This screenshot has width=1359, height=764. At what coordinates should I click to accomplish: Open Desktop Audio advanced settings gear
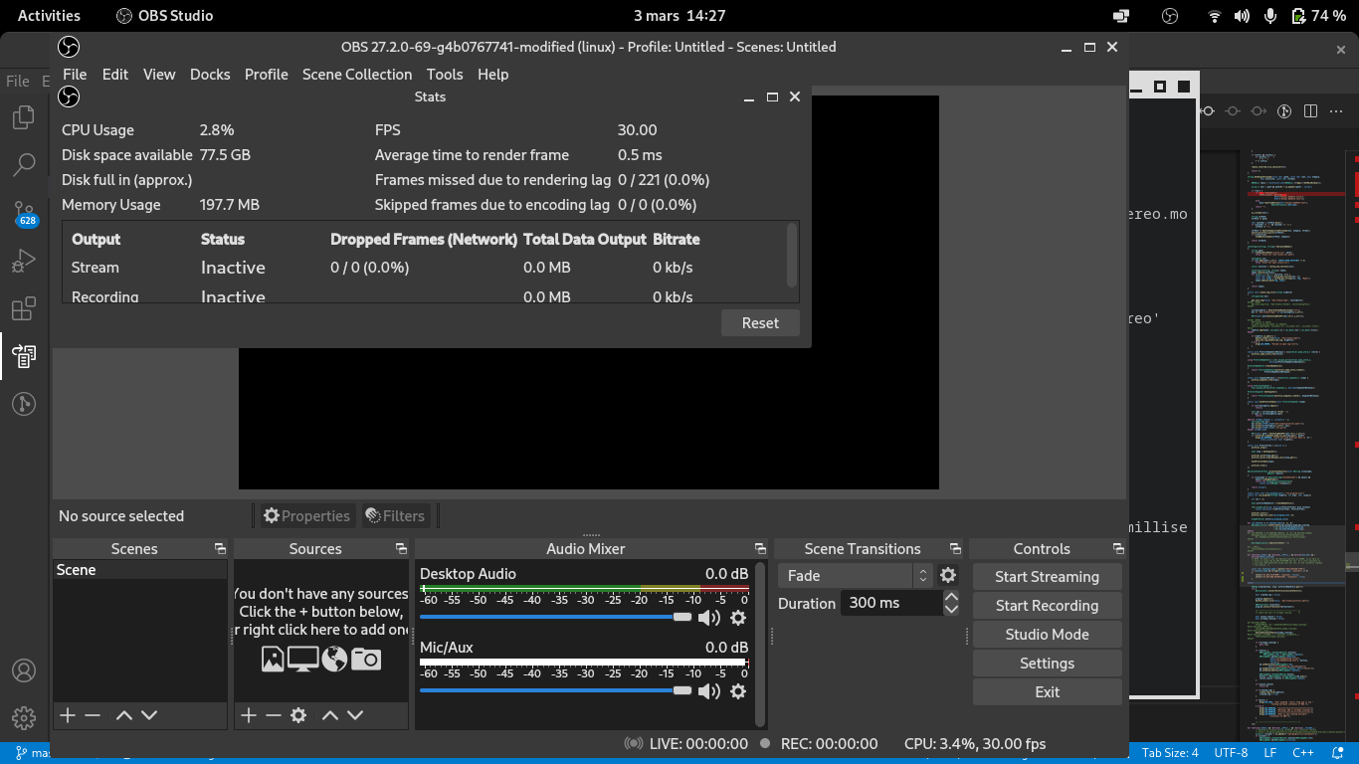pyautogui.click(x=738, y=618)
